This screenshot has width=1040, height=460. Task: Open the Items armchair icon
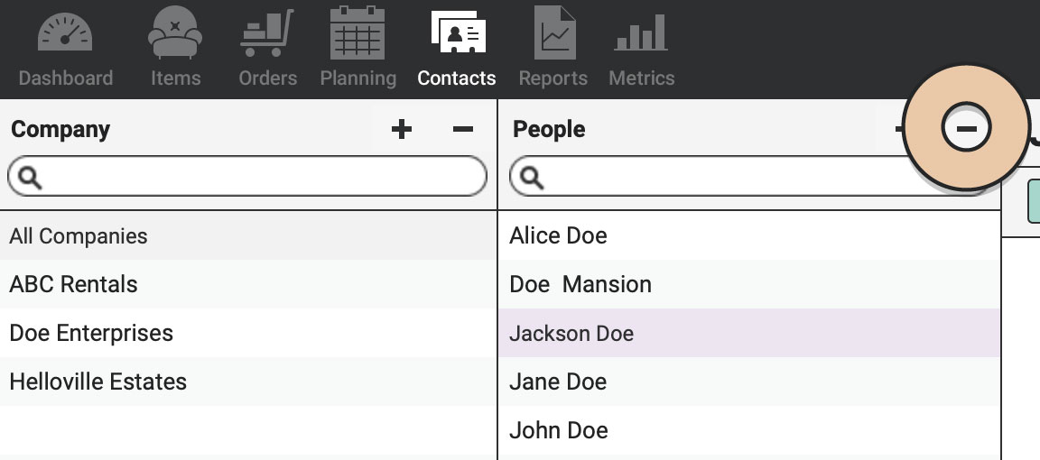click(x=175, y=32)
